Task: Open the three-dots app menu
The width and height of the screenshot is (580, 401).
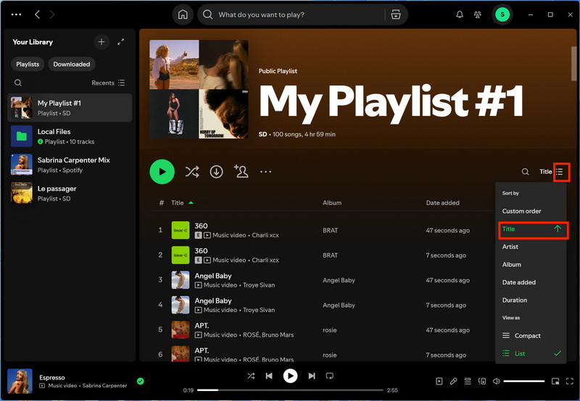Action: pyautogui.click(x=16, y=14)
